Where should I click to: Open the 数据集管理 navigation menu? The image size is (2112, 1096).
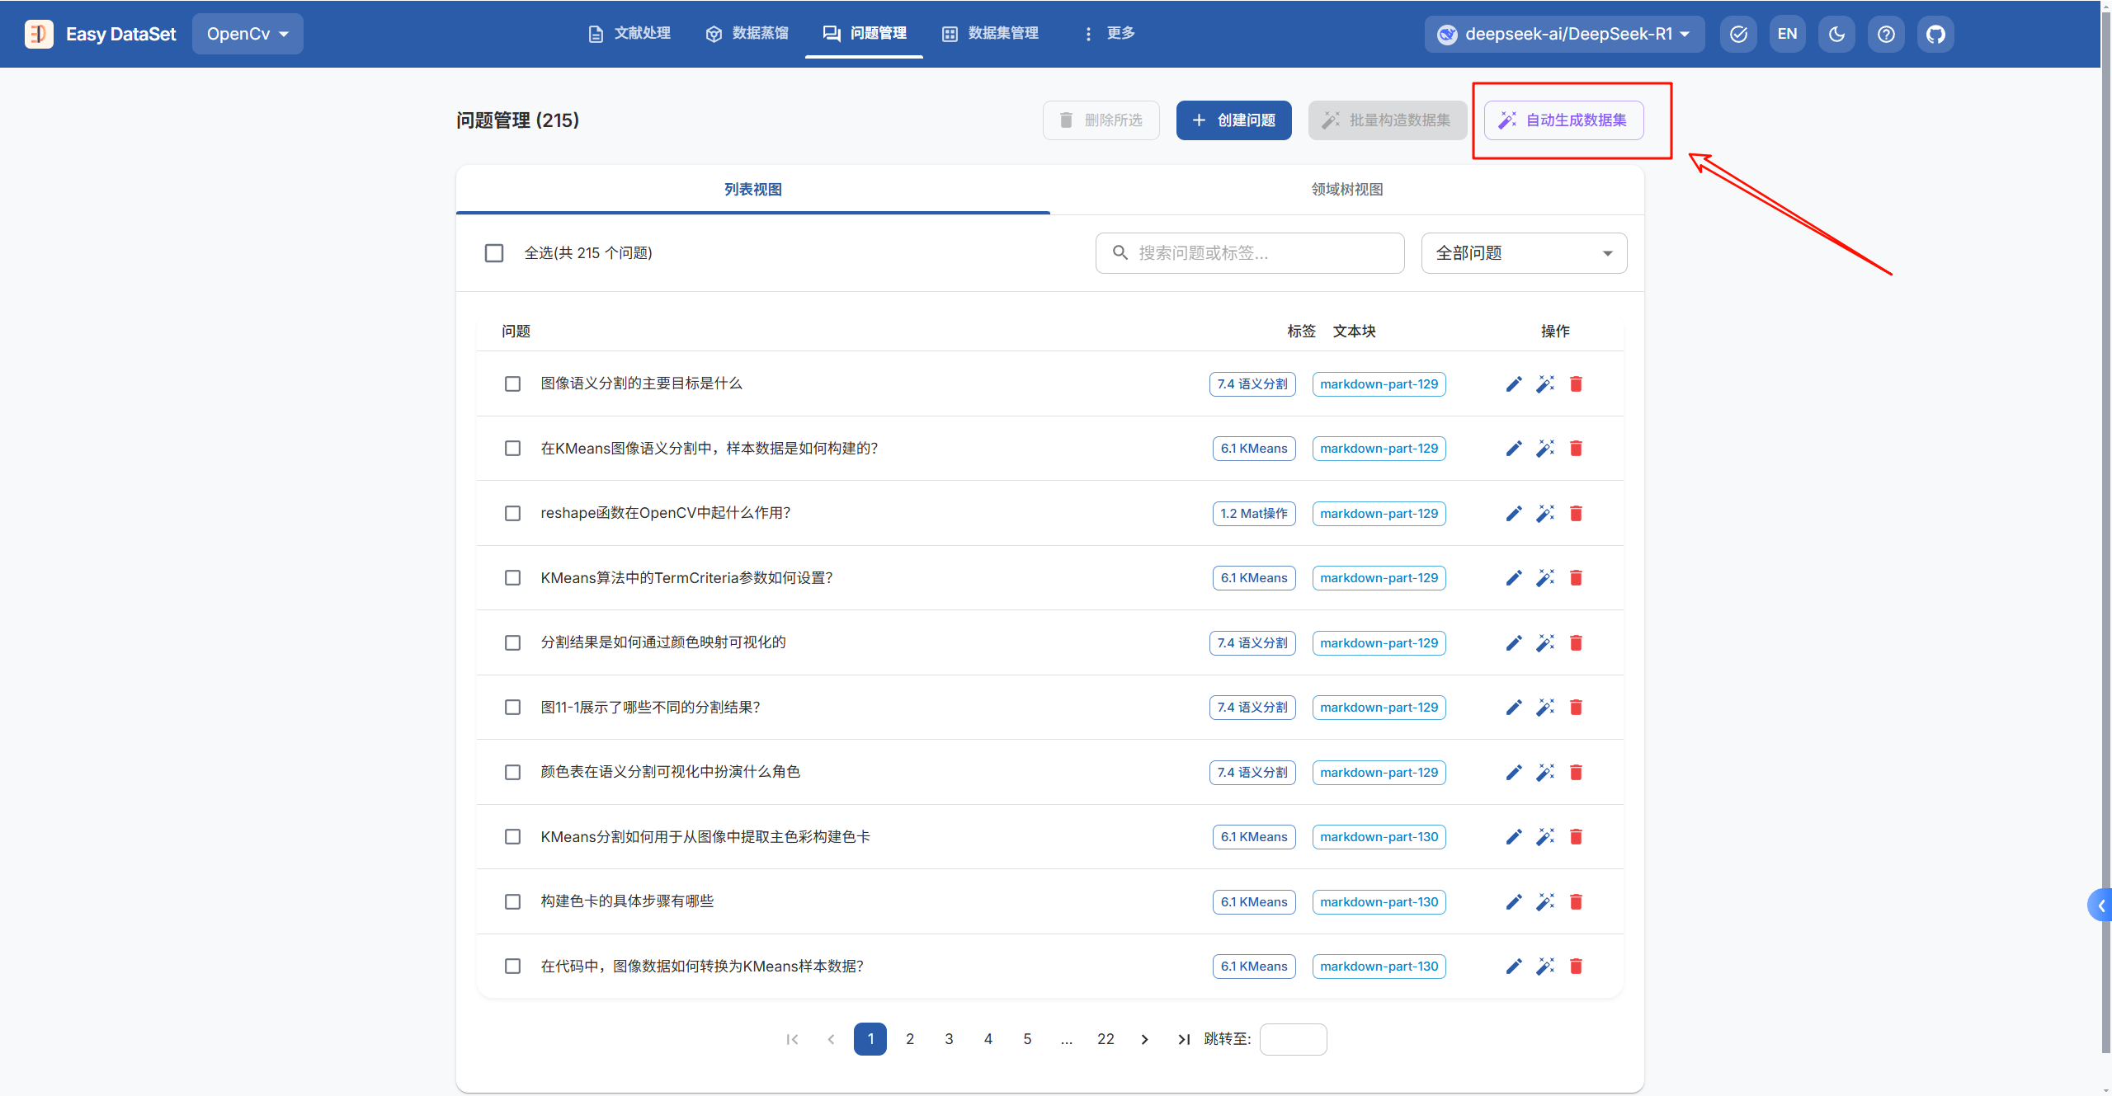click(990, 33)
